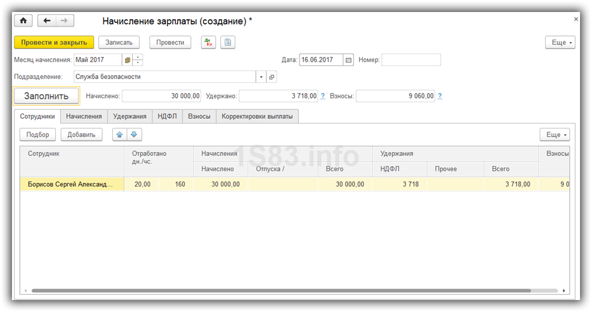This screenshot has width=592, height=312.
Task: Open the top Еще menu
Action: [560, 43]
